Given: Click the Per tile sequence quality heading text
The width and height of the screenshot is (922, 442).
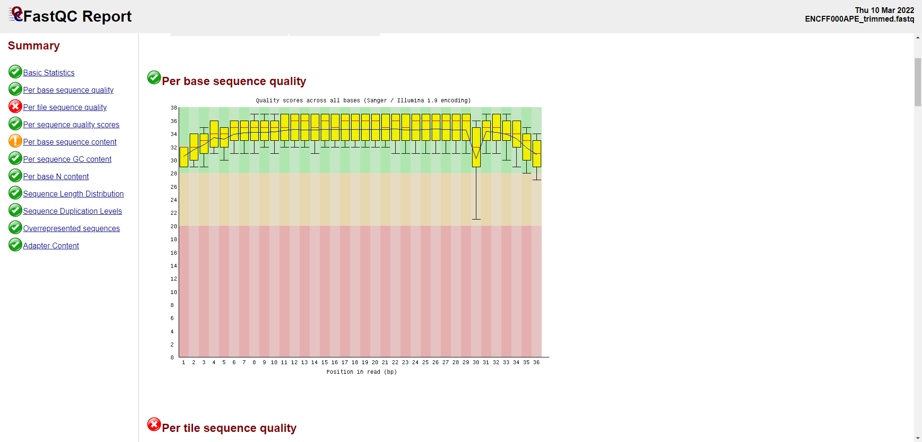Looking at the screenshot, I should (x=229, y=428).
